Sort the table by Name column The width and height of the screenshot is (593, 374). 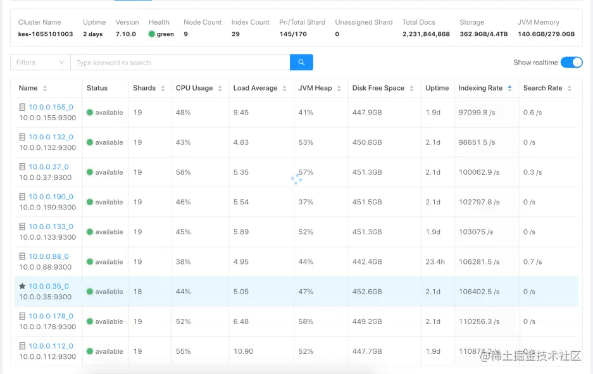click(x=45, y=89)
